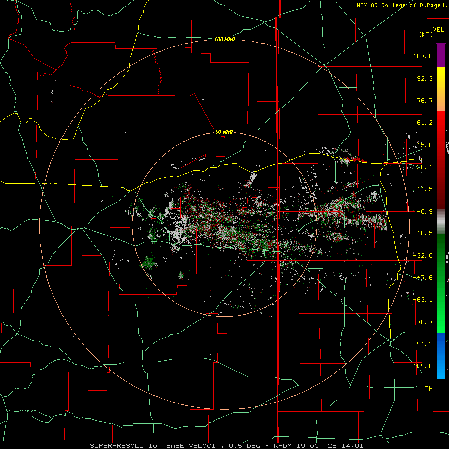449x449 pixels.
Task: Click the 50 NMI range ring label
Action: 224,132
